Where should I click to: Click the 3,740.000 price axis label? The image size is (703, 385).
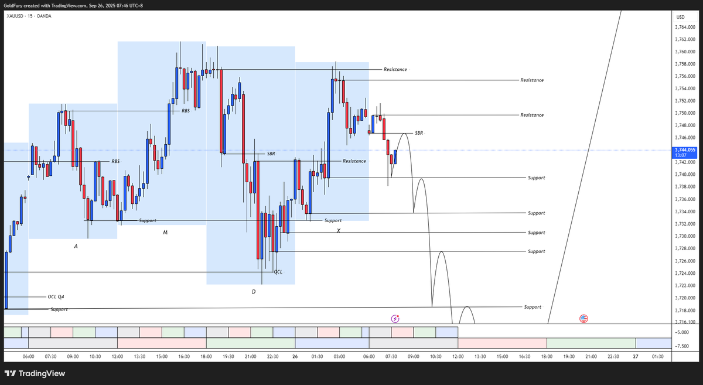[x=685, y=175]
